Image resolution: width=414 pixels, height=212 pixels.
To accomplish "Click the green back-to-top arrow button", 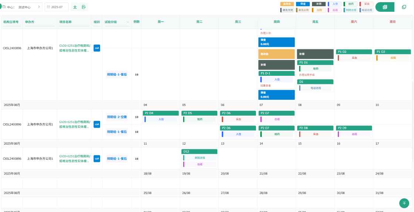I will coord(404,203).
